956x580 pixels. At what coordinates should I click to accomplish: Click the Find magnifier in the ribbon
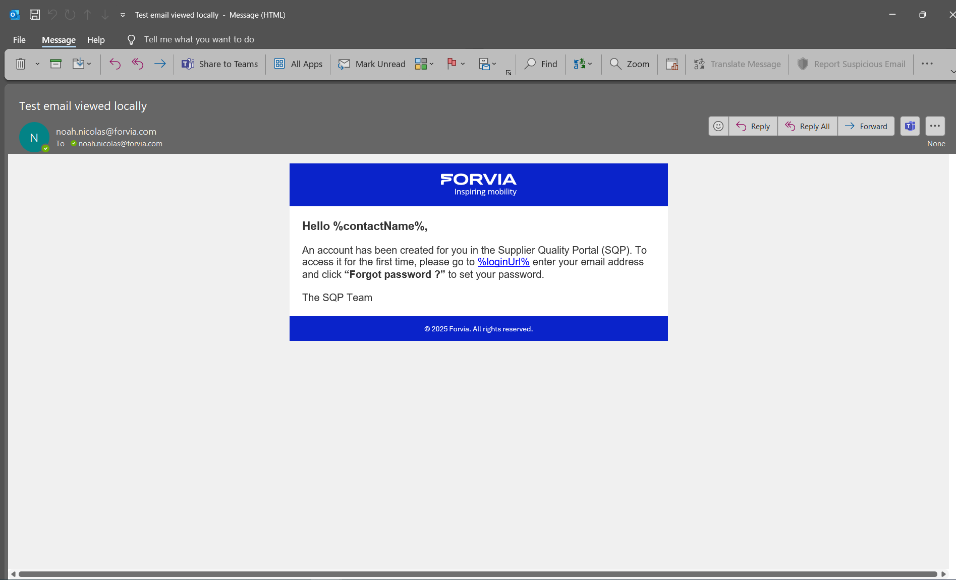click(x=541, y=64)
